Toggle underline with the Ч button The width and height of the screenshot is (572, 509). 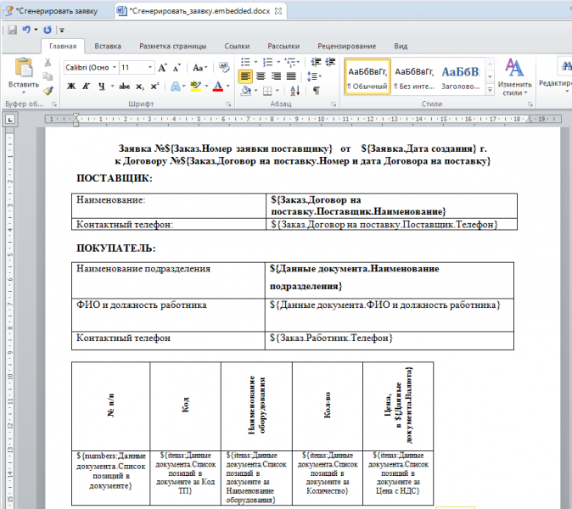pyautogui.click(x=101, y=87)
